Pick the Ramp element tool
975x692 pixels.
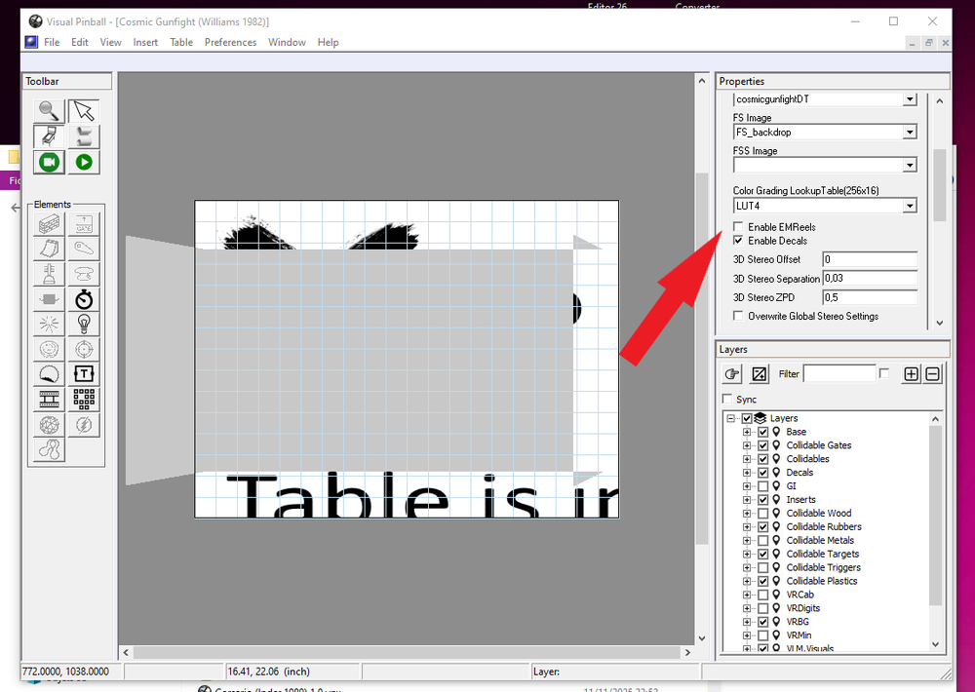point(49,249)
